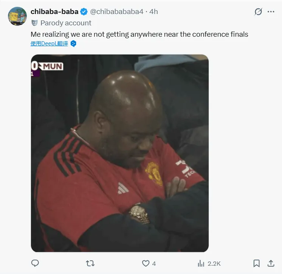The width and height of the screenshot is (282, 274).
Task: Click the blue verified checkmark badge
Action: [84, 12]
